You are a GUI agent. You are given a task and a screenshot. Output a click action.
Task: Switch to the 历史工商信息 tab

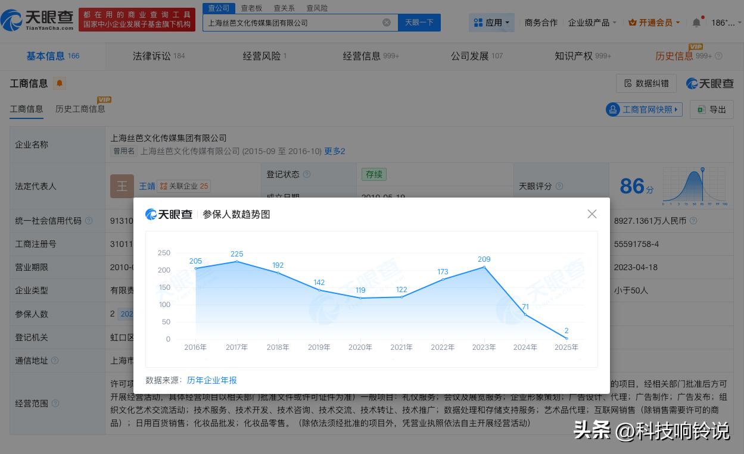80,109
